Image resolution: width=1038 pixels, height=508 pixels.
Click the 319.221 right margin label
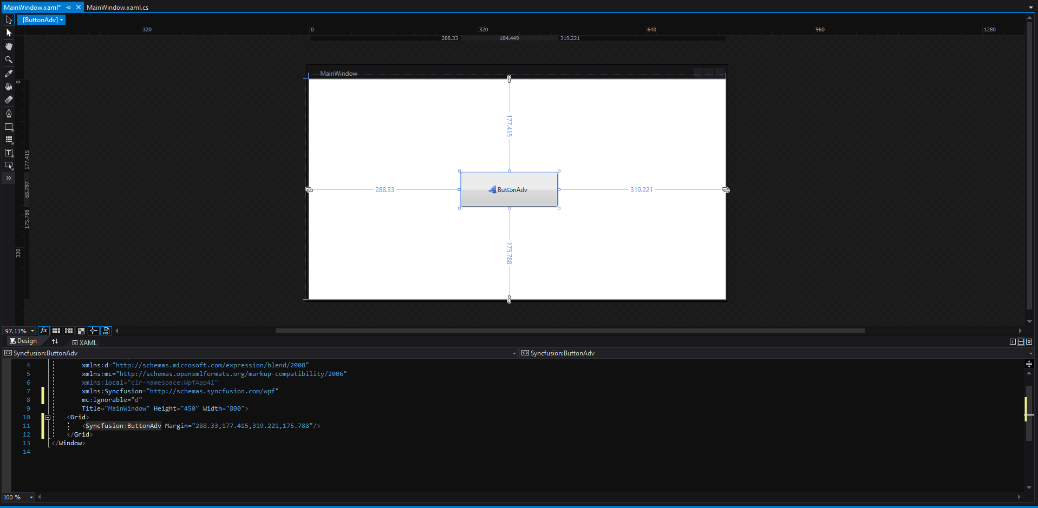coord(641,190)
